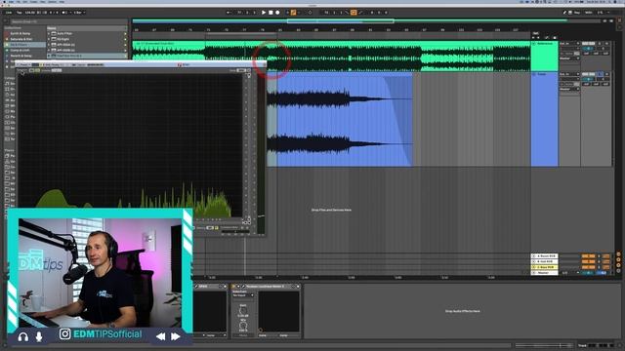Select the yellow C return track
Viewport: 625px width, 351px height.
545,267
